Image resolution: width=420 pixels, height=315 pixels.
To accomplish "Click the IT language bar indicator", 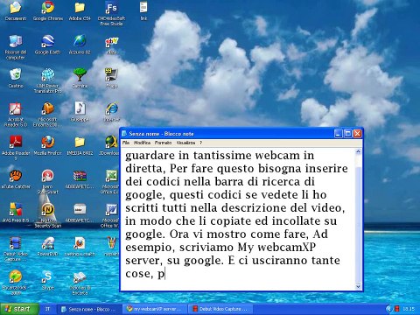I will 47,309.
